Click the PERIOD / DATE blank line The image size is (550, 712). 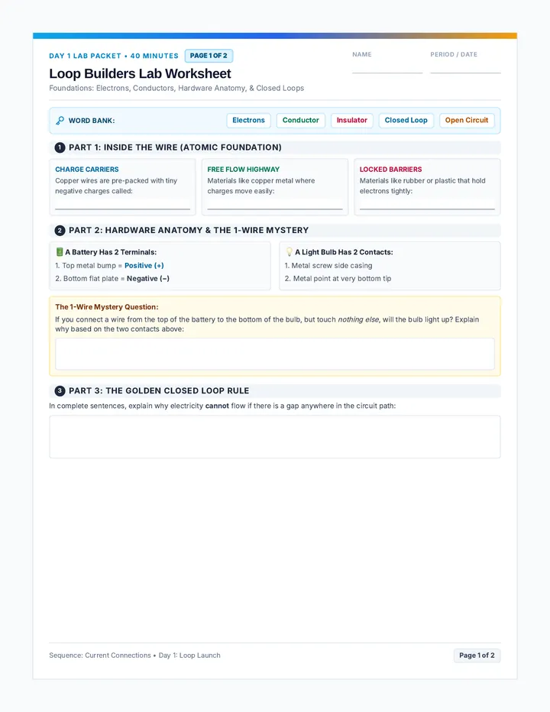pos(465,73)
